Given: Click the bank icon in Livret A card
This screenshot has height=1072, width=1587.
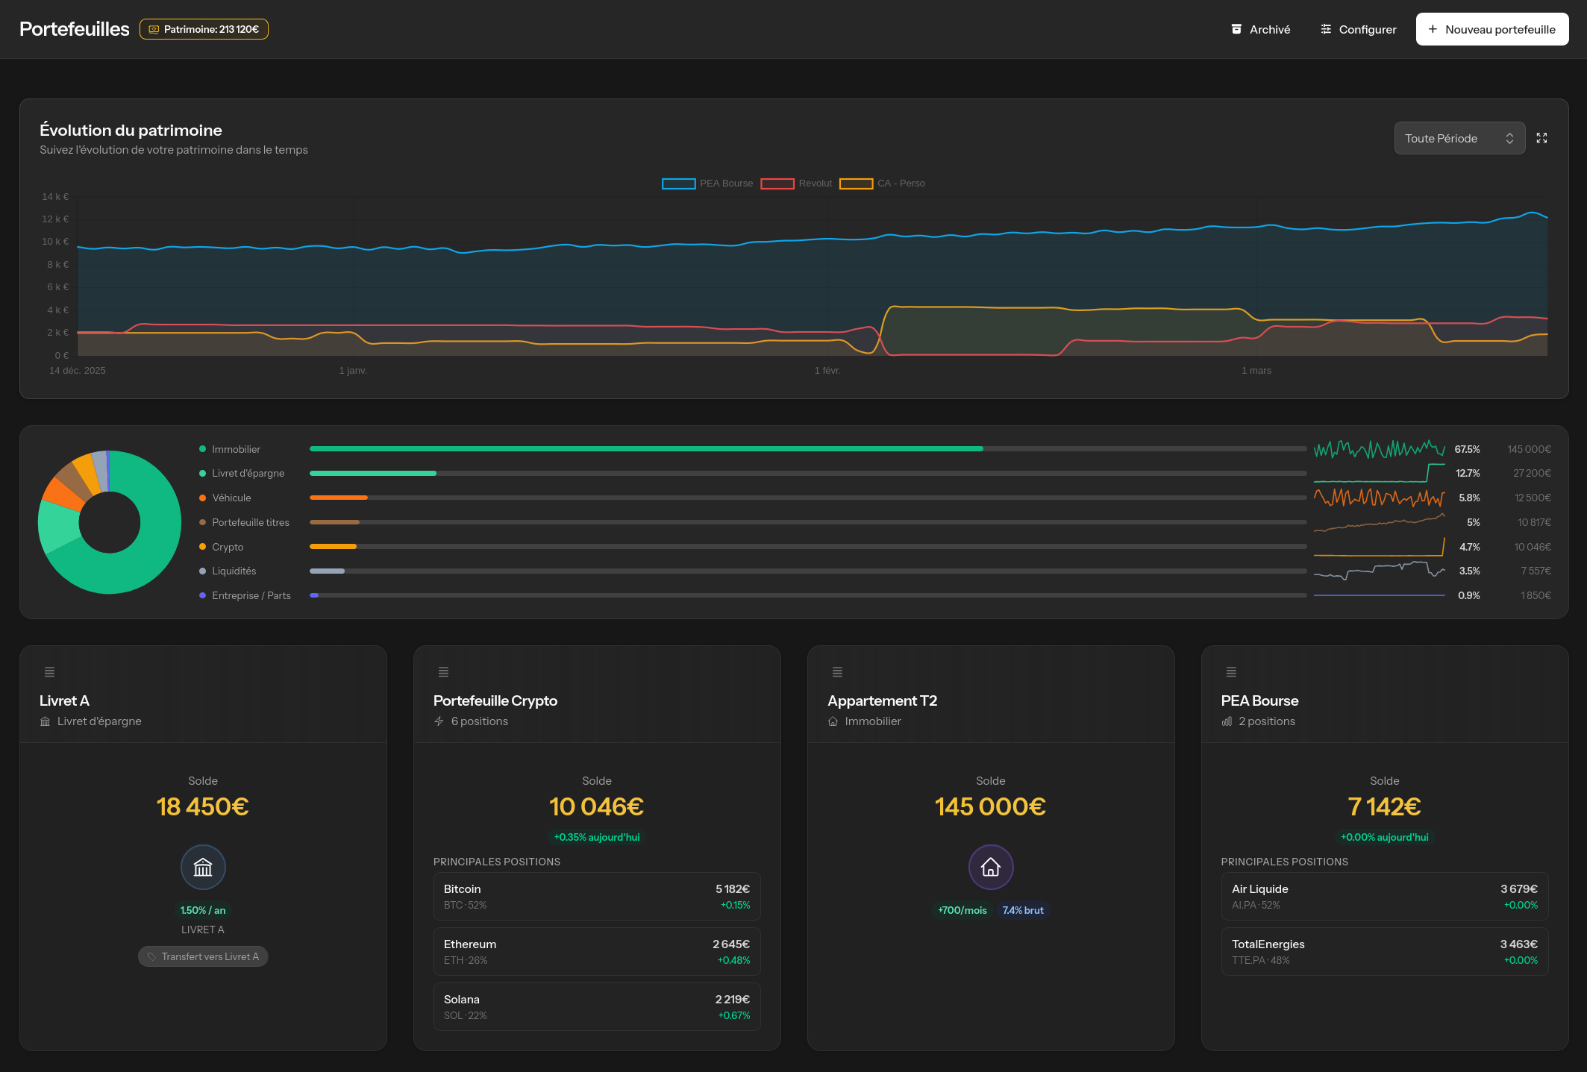Looking at the screenshot, I should pos(203,867).
